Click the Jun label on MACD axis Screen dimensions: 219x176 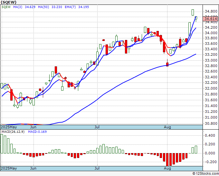(x=33, y=168)
